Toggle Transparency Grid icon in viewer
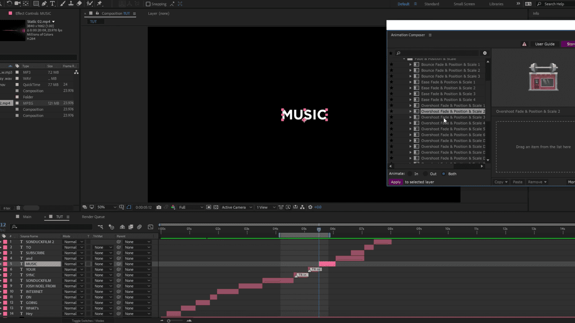Image resolution: width=575 pixels, height=323 pixels. [x=216, y=207]
